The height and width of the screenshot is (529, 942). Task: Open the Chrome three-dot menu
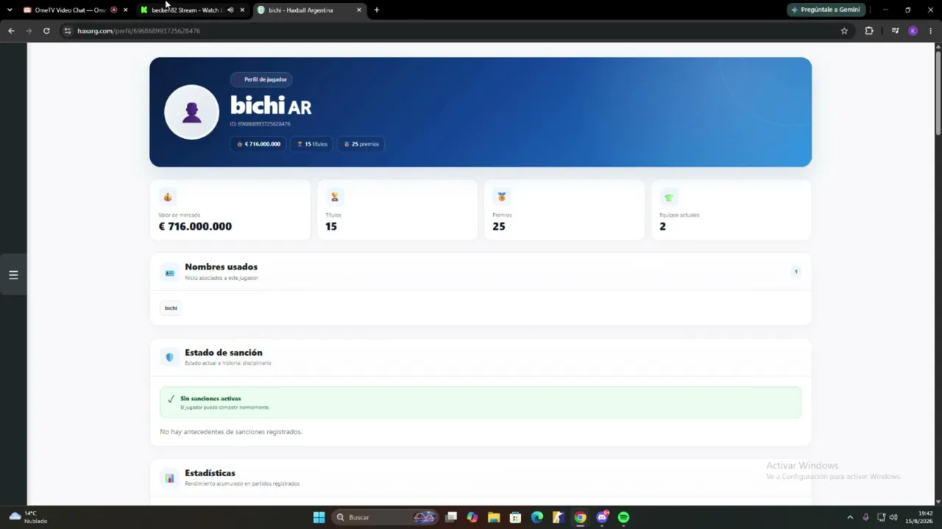931,31
